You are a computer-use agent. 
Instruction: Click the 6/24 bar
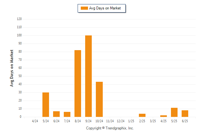click(57, 114)
